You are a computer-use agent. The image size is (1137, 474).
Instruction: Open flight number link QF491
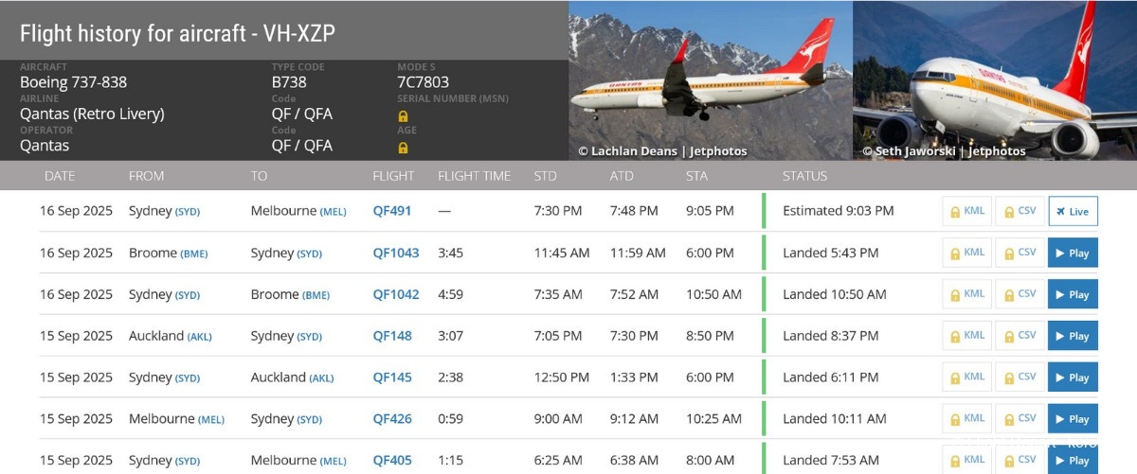392,211
